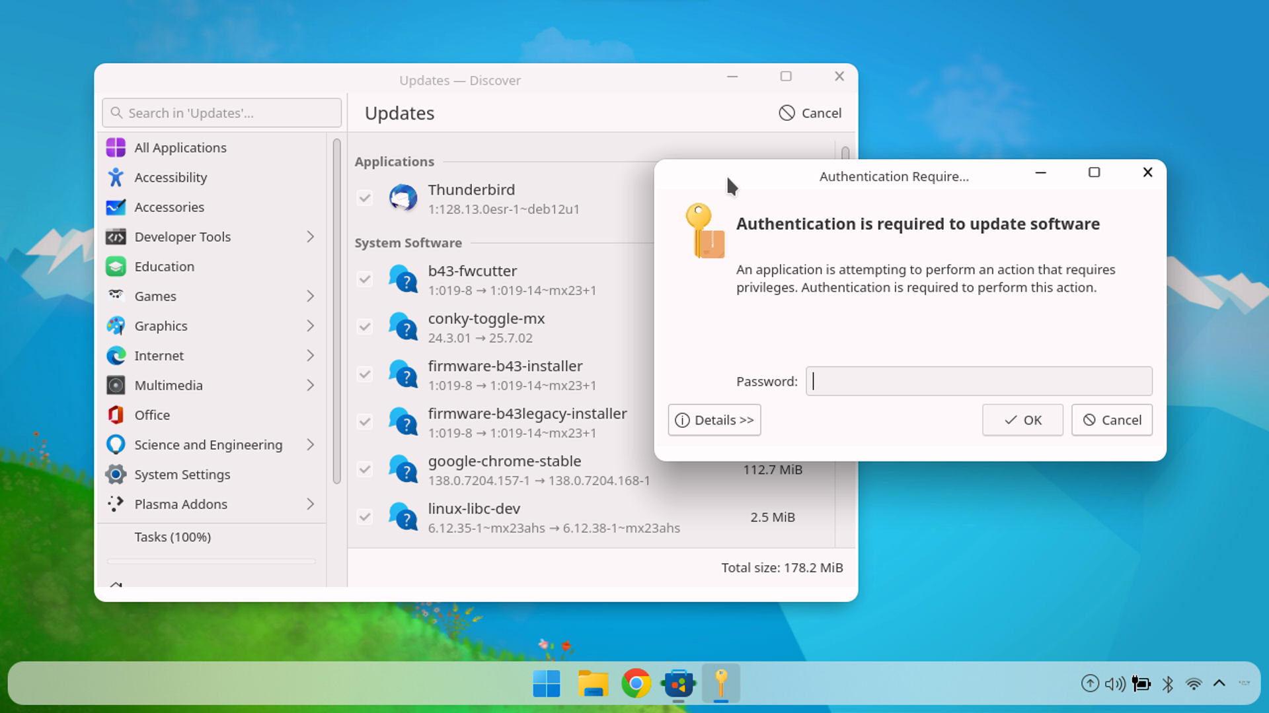Viewport: 1269px width, 713px height.
Task: Click the Science and Engineering icon
Action: point(116,444)
